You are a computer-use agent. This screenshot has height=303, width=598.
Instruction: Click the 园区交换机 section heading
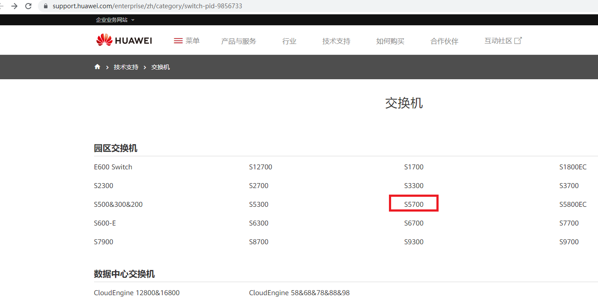[x=115, y=148]
